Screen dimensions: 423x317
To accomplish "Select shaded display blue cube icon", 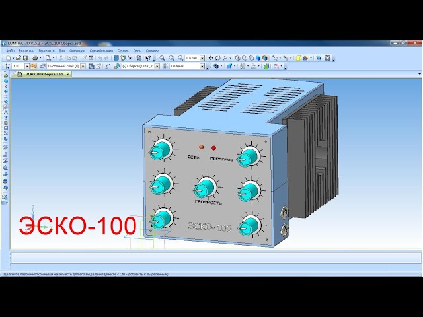I will click(258, 58).
